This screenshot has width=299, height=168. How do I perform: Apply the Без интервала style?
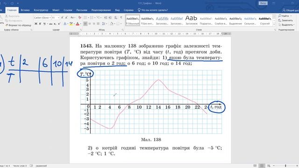click(x=147, y=21)
